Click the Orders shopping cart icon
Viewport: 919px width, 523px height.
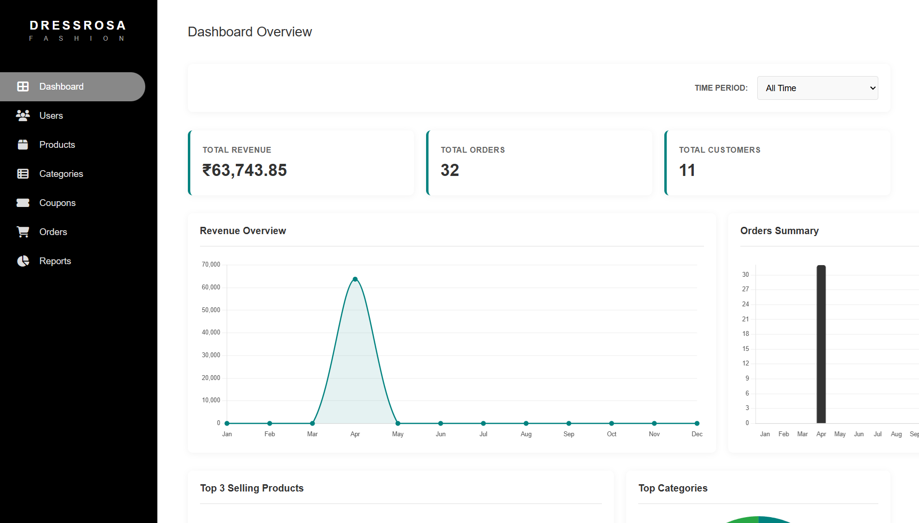23,232
